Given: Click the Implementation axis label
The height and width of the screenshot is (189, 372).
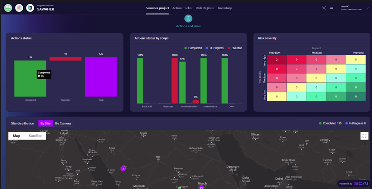Looking at the screenshot, I should tap(189, 107).
